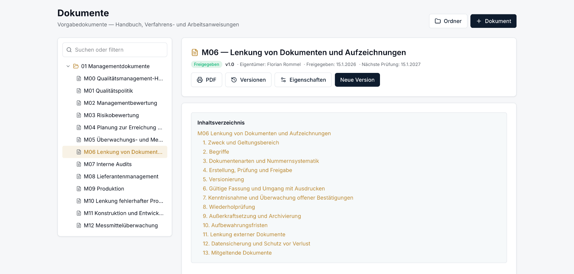
Task: Open 4. Erstellung, Prüfung und Freigabe
Action: [x=247, y=170]
